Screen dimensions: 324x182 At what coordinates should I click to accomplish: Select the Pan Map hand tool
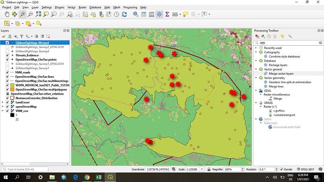click(7, 14)
